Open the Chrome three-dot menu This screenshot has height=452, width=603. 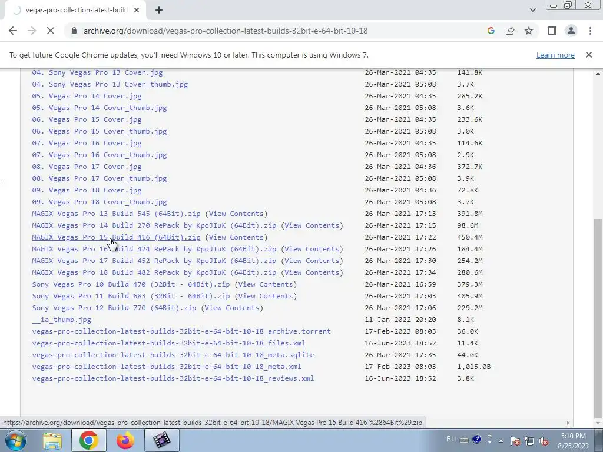point(590,31)
